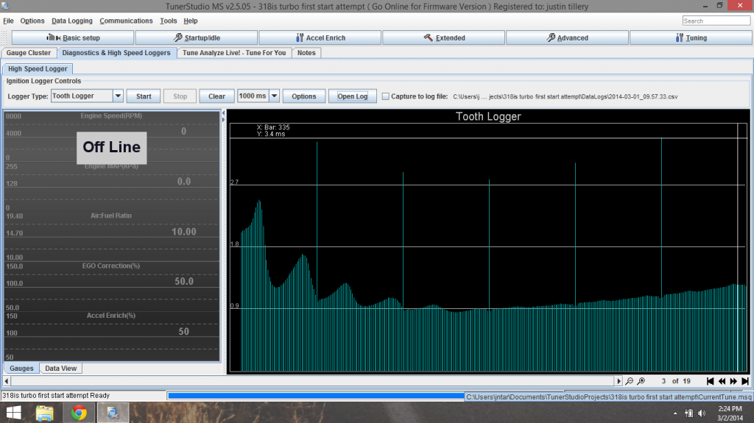Screen dimensions: 754x423
Task: Click the log file path text
Action: coord(565,96)
